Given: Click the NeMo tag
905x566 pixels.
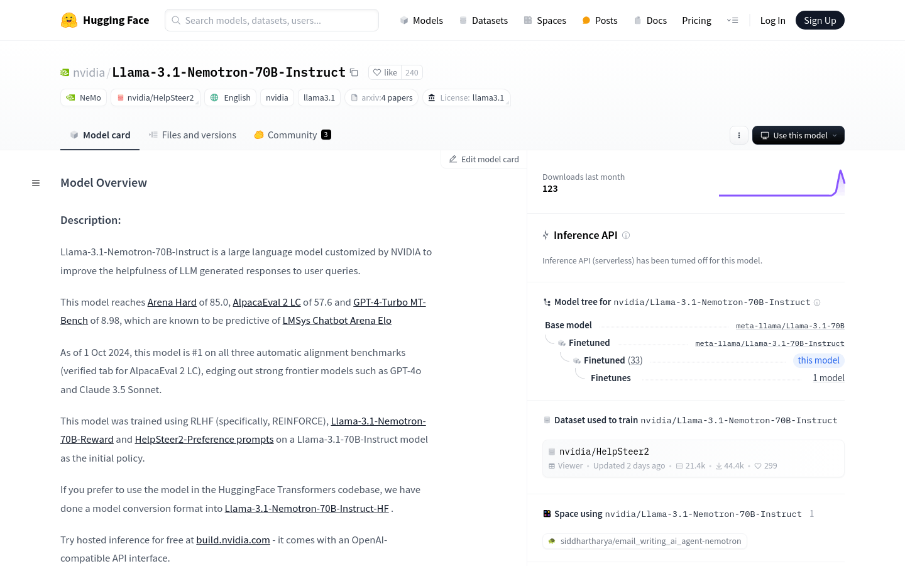Looking at the screenshot, I should pyautogui.click(x=84, y=97).
